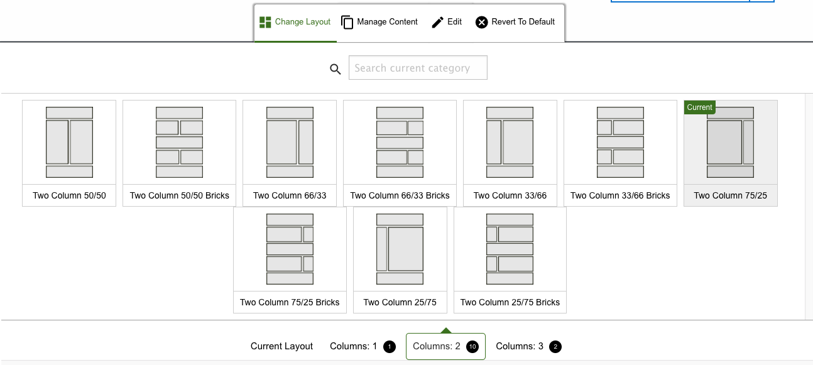Image resolution: width=813 pixels, height=365 pixels.
Task: Pick the Two Column 66/33 layout thumbnail
Action: [x=290, y=143]
